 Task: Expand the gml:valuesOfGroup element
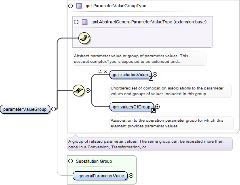pos(157,106)
